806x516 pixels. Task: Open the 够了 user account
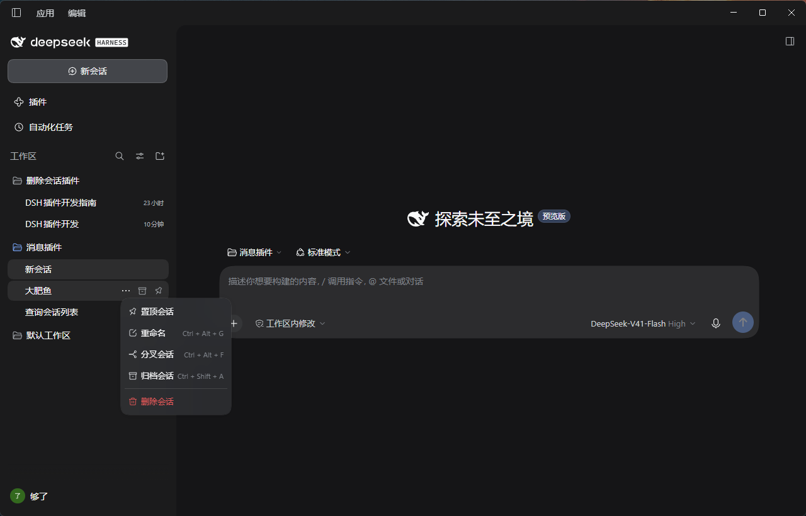point(30,496)
